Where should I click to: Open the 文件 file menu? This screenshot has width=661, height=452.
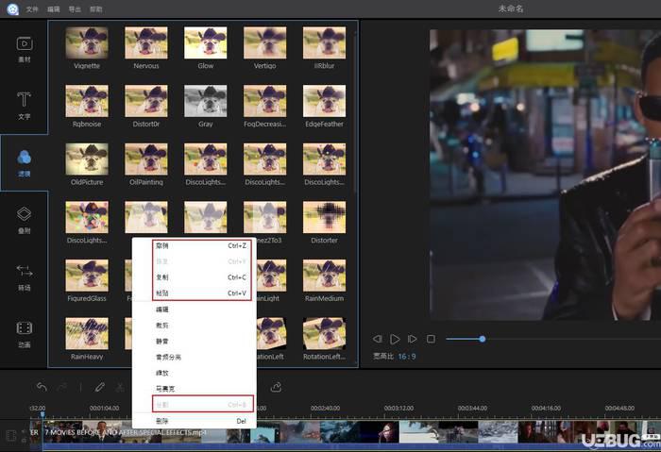click(32, 8)
